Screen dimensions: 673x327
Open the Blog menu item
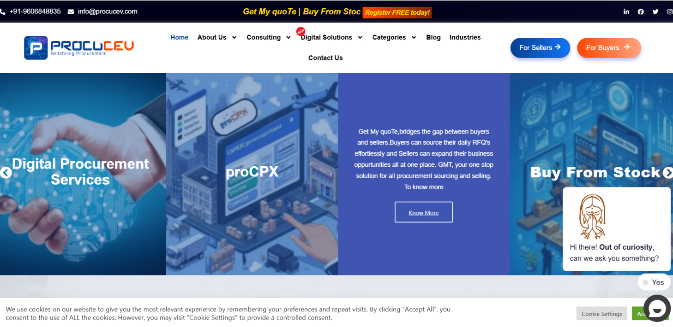coord(433,37)
